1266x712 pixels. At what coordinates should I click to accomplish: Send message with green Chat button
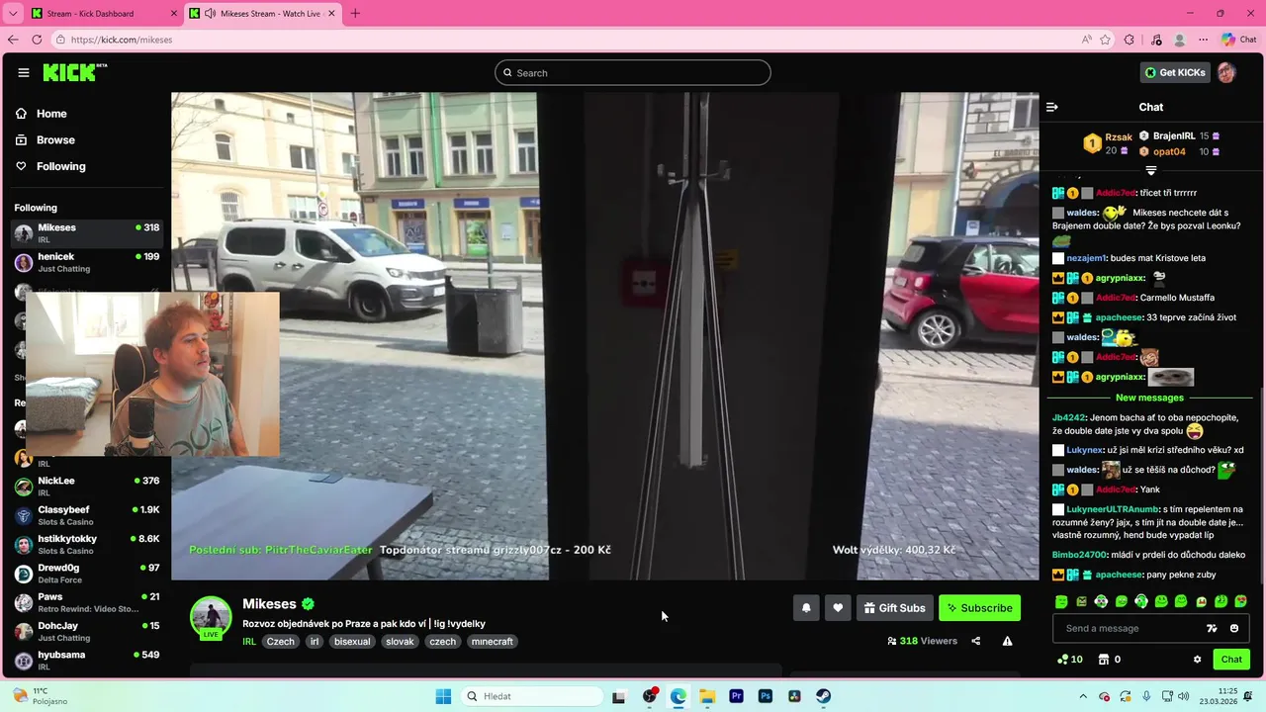tap(1231, 660)
